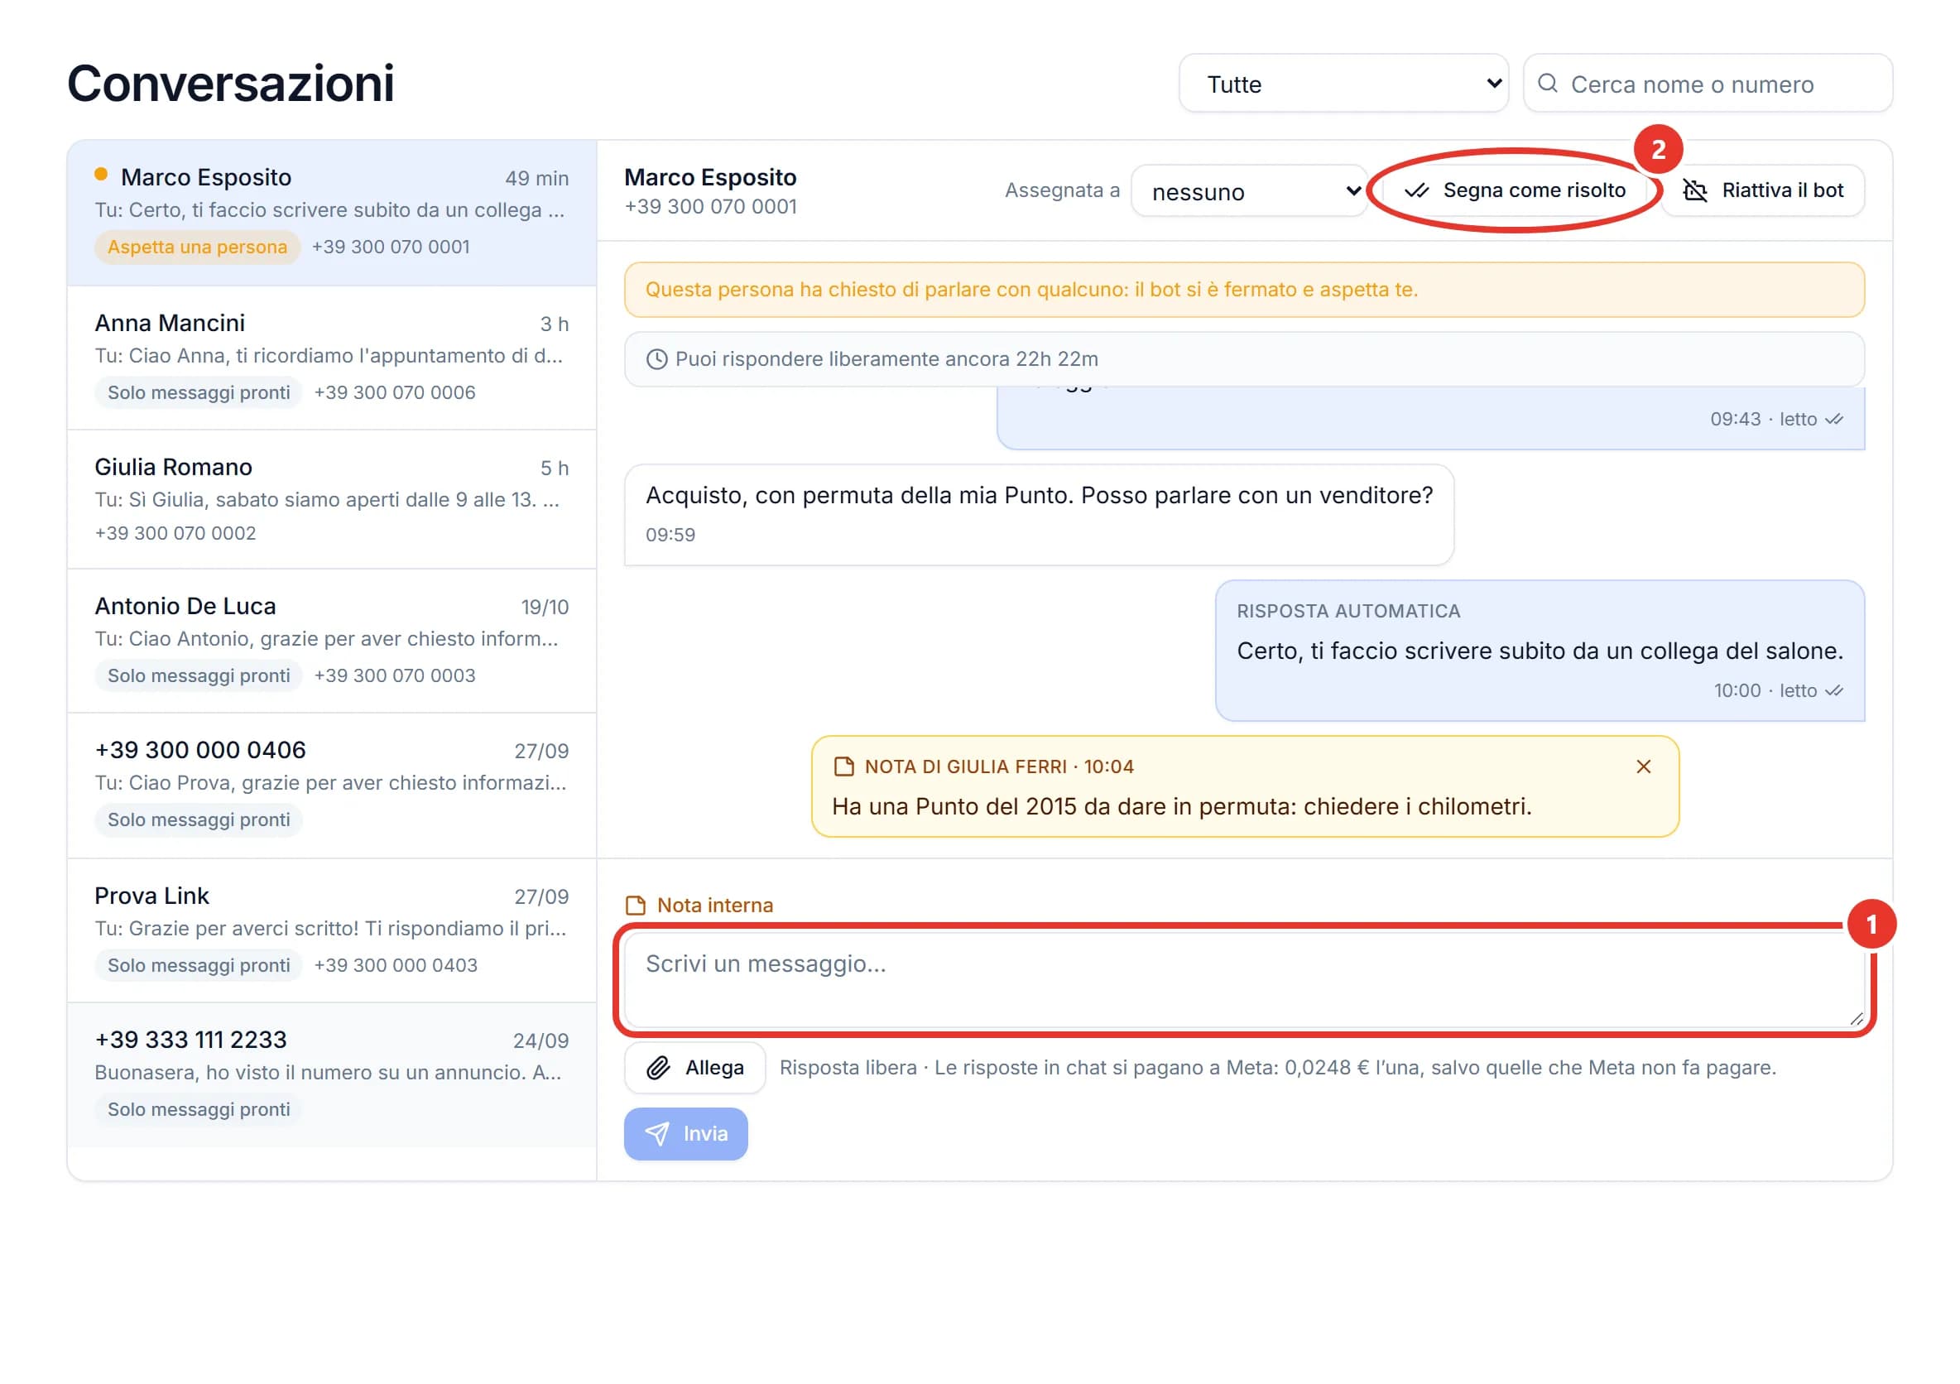Click Marco Esposito header phone +39 300 070 0001
This screenshot has height=1384, width=1960.
coord(710,207)
